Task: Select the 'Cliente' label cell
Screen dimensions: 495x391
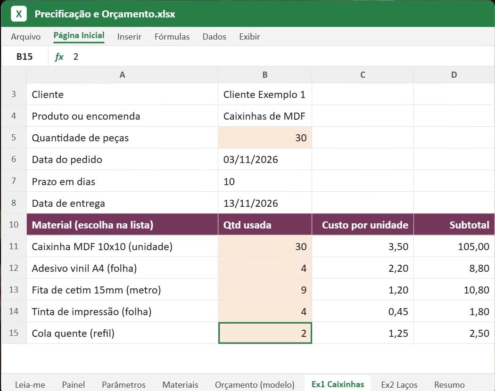Action: (x=122, y=94)
